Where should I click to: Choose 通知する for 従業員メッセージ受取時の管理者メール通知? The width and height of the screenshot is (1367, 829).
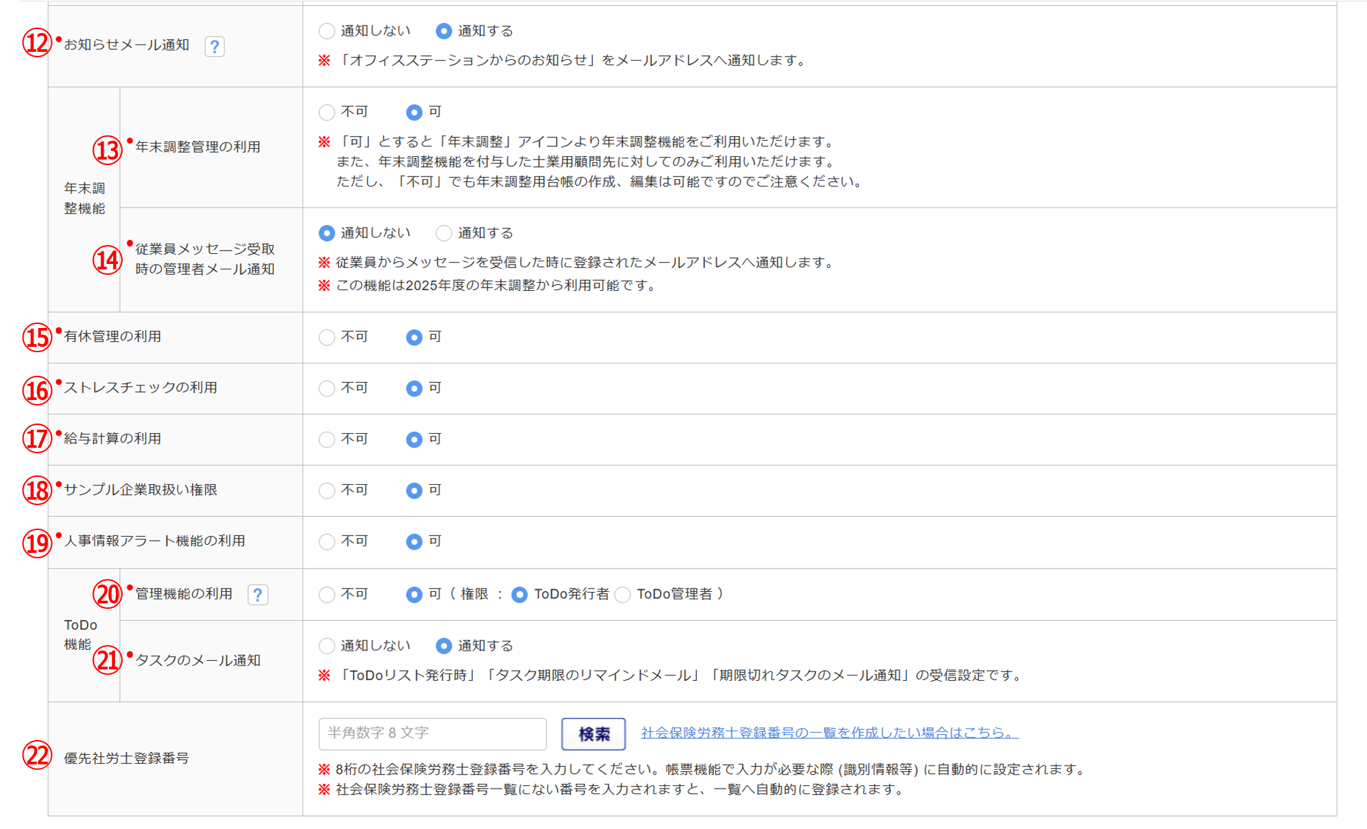point(443,233)
